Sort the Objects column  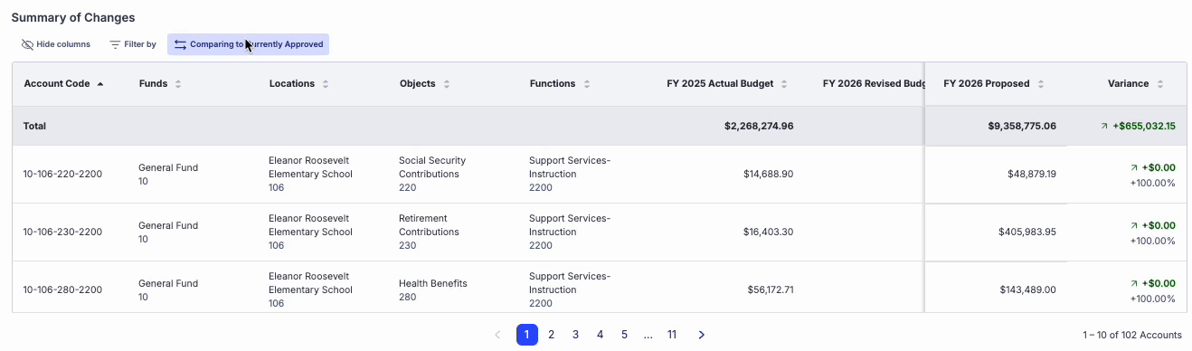(447, 84)
